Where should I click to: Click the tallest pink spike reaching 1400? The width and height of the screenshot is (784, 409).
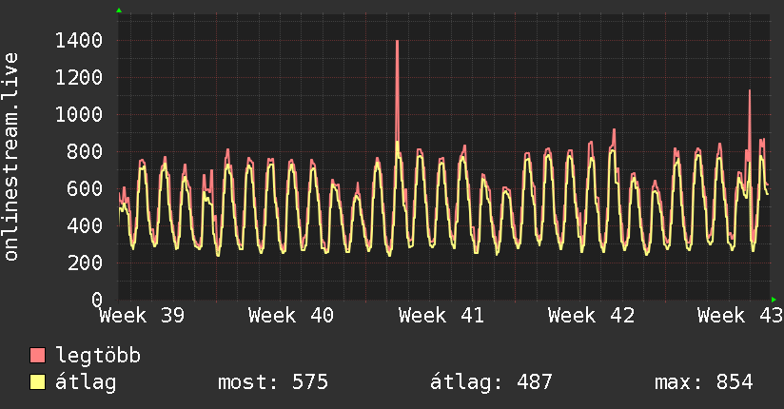click(x=398, y=90)
